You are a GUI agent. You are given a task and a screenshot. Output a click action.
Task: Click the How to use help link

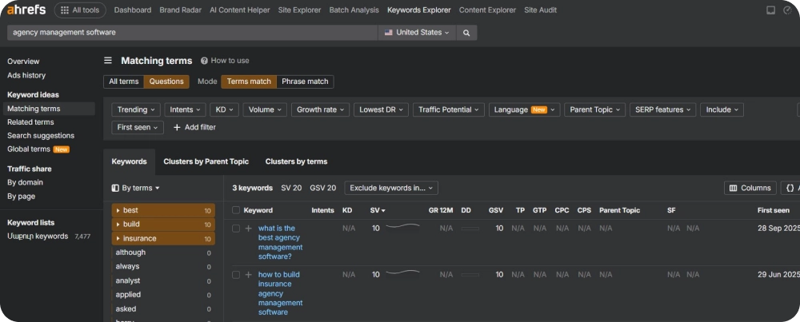(225, 61)
